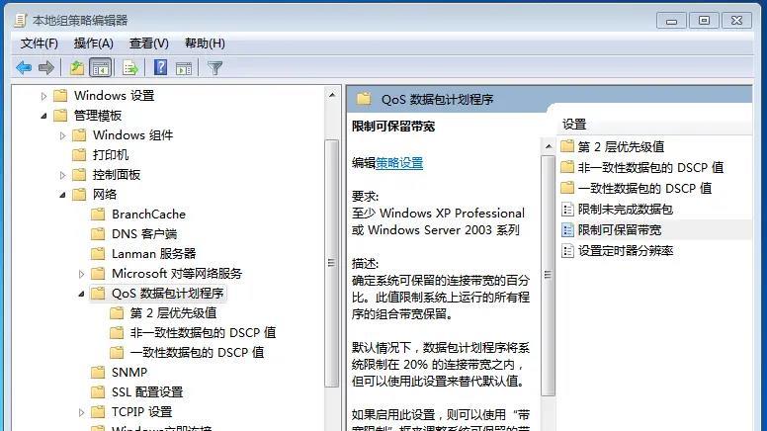
Task: Click folder icon of 第 2 层优先级值 in settings list
Action: point(567,146)
